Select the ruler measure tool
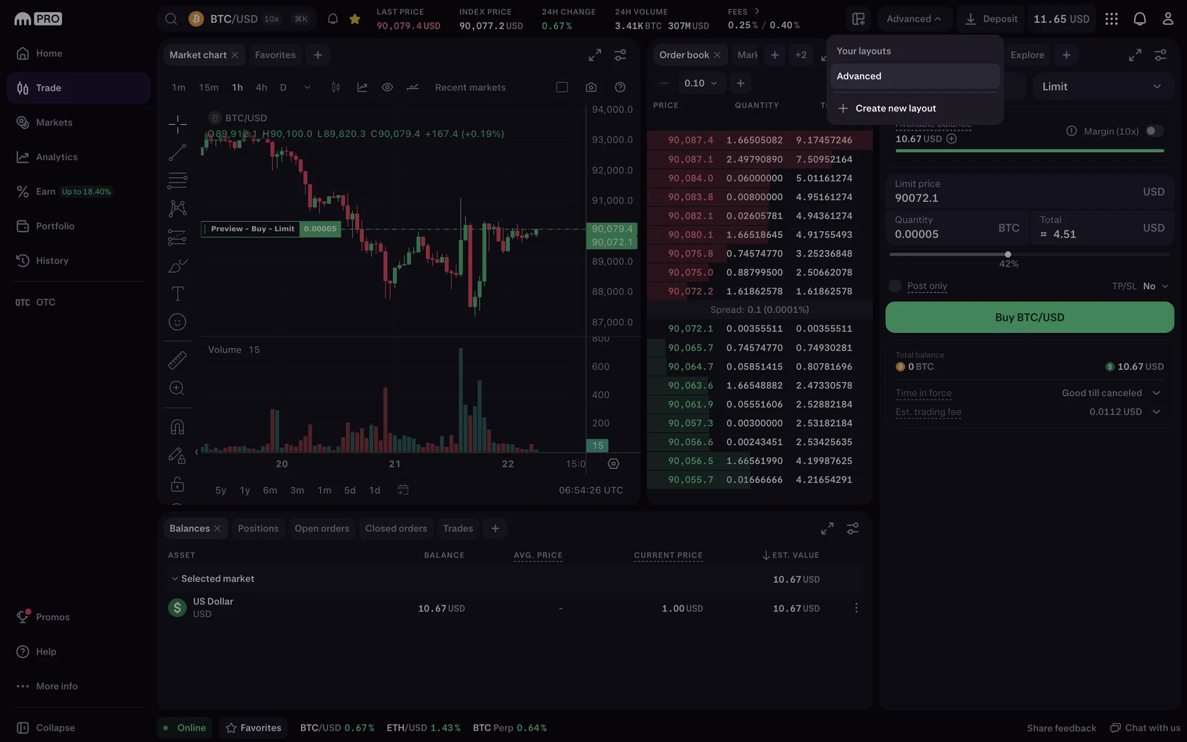Viewport: 1187px width, 742px height. click(177, 360)
